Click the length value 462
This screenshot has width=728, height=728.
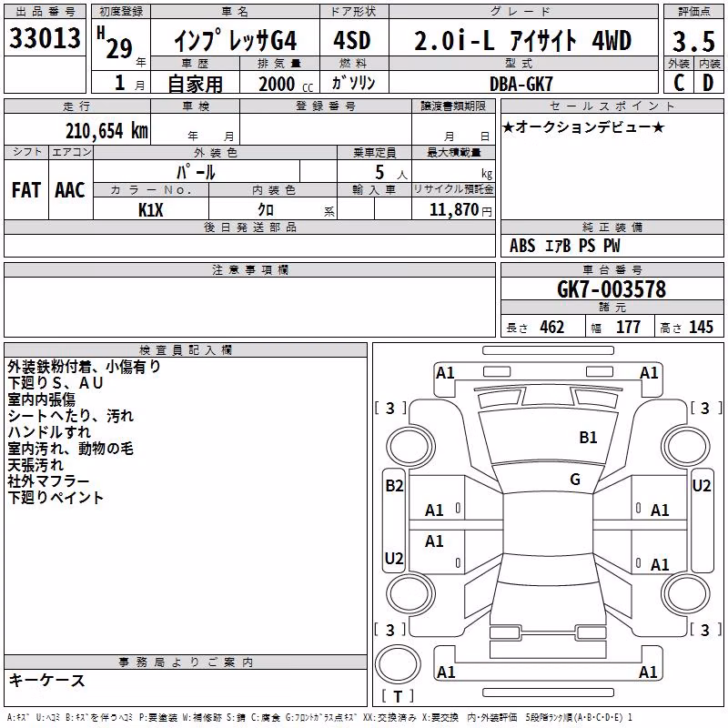click(552, 327)
